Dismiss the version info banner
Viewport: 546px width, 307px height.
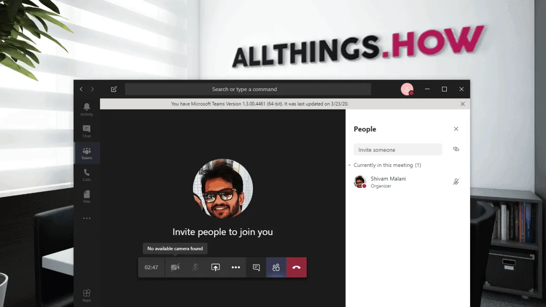point(463,104)
